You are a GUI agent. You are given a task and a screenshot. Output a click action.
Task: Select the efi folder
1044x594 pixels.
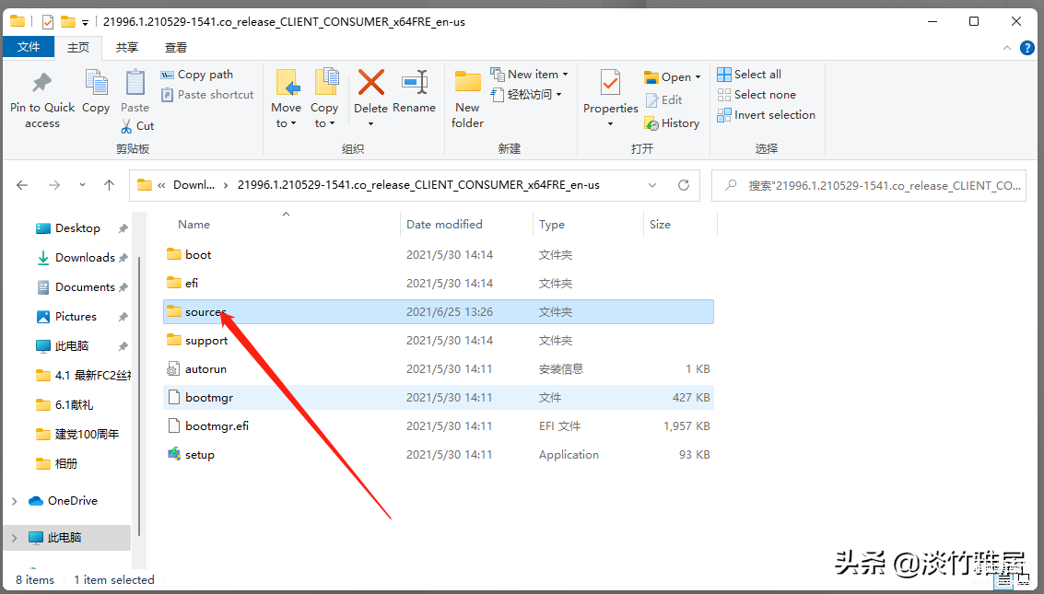point(438,283)
